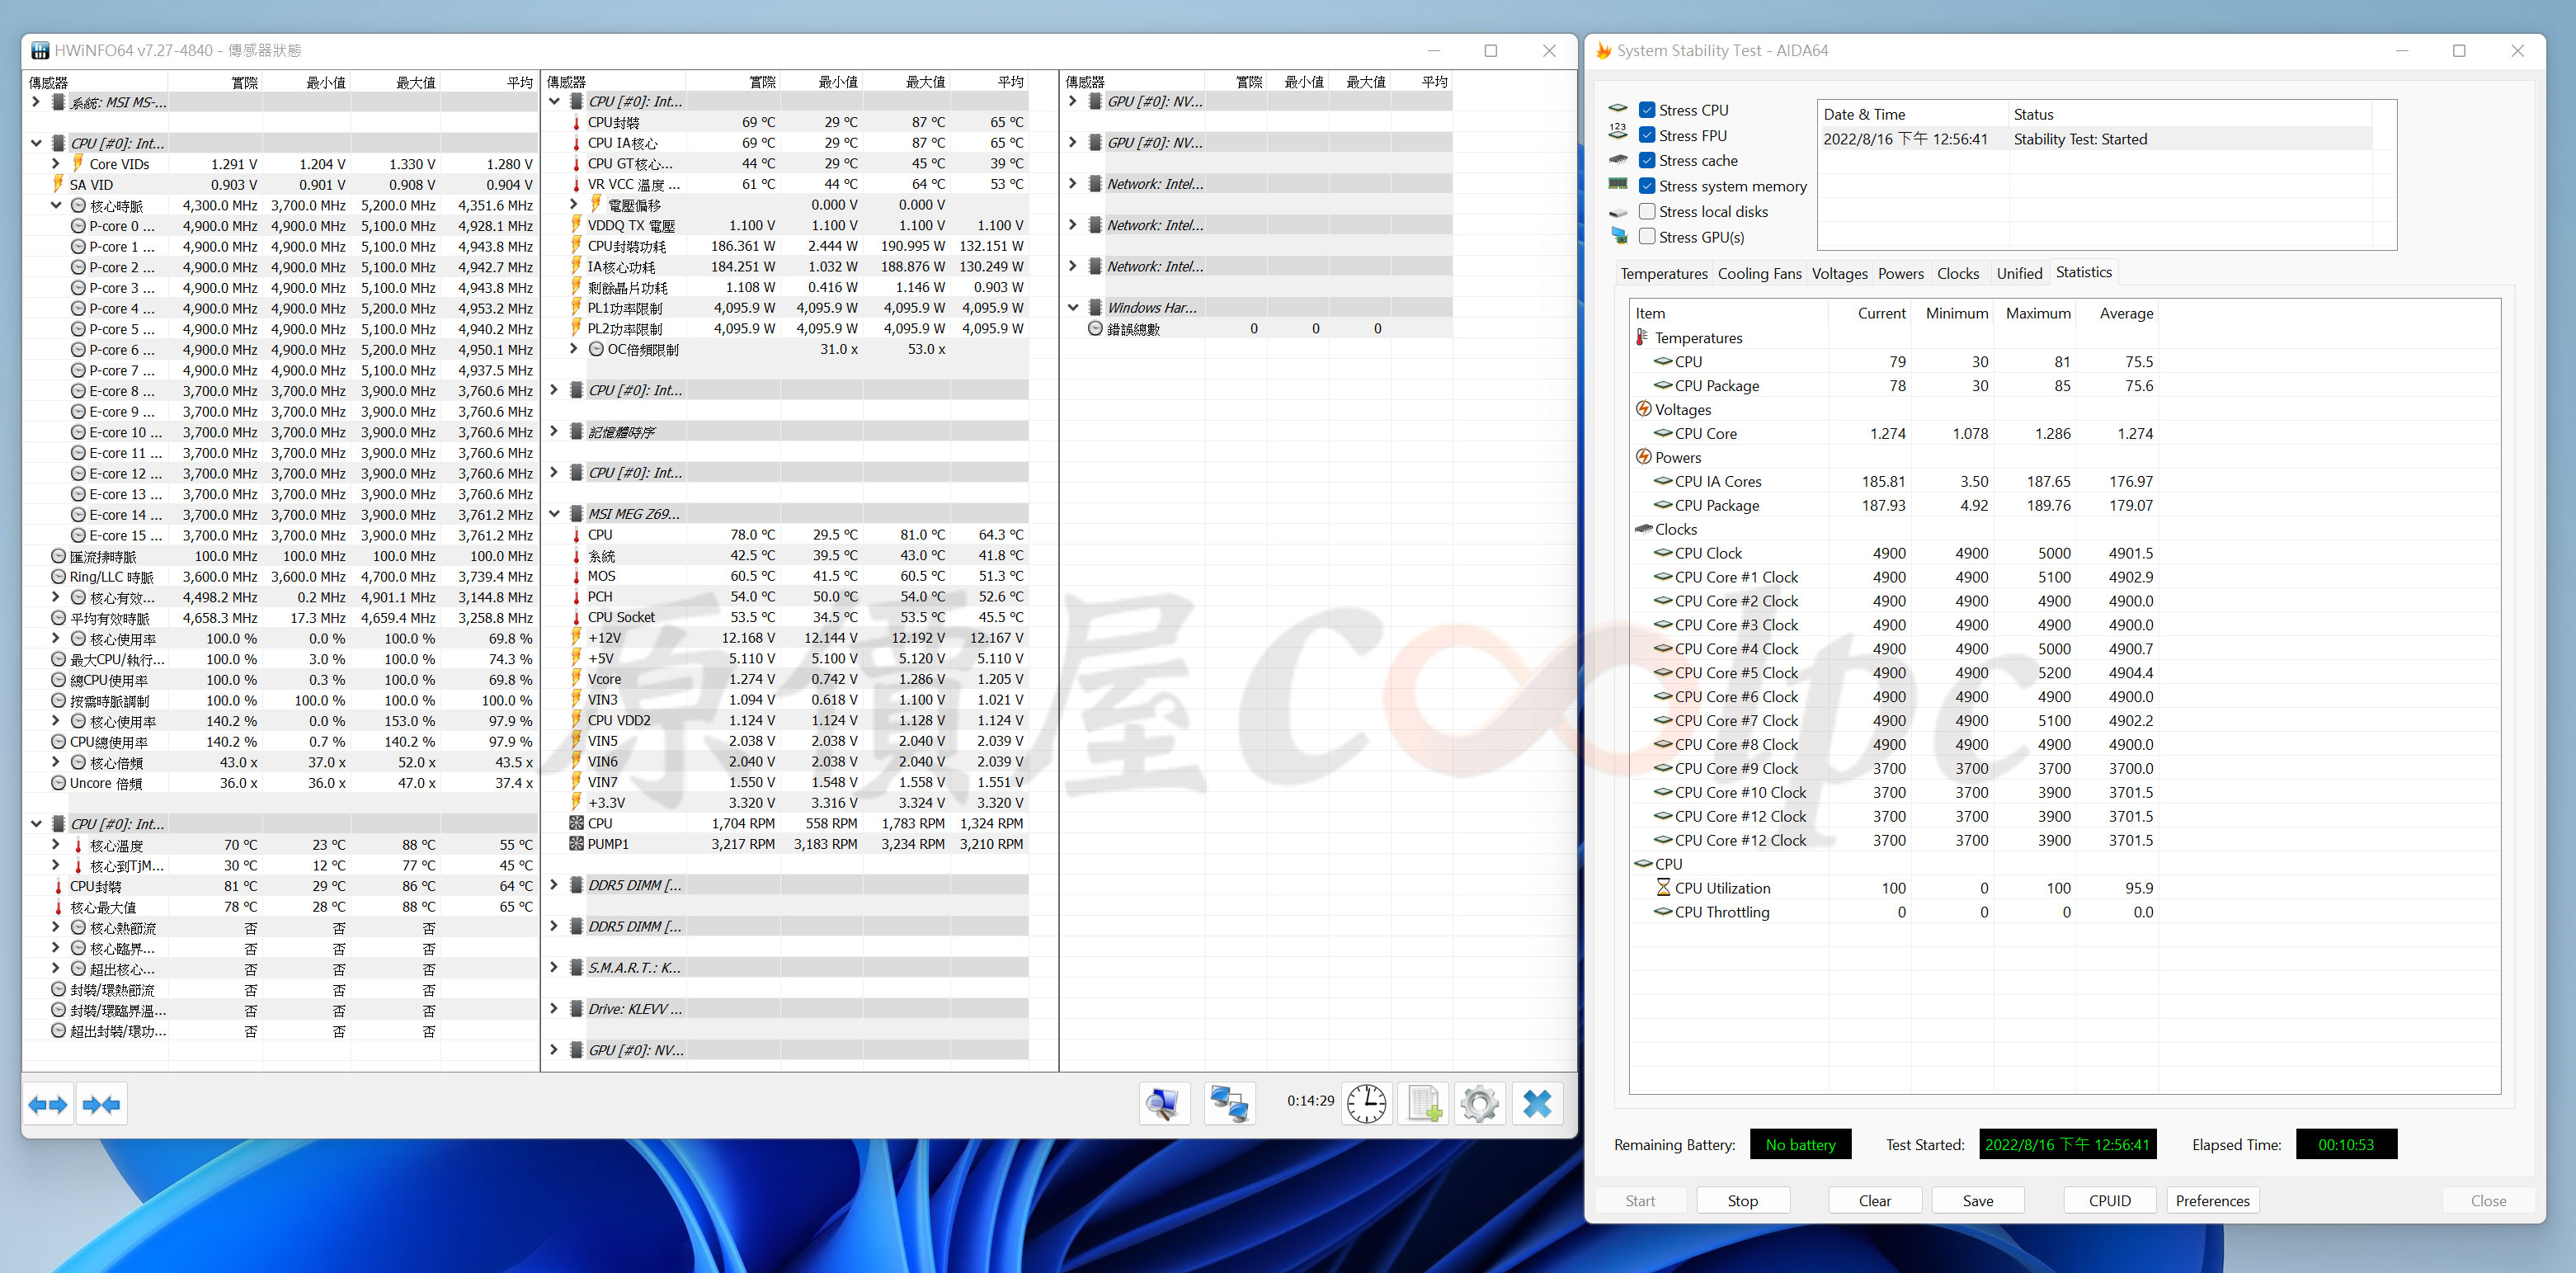Click the log file icon with green plus
The height and width of the screenshot is (1273, 2576).
[1424, 1104]
